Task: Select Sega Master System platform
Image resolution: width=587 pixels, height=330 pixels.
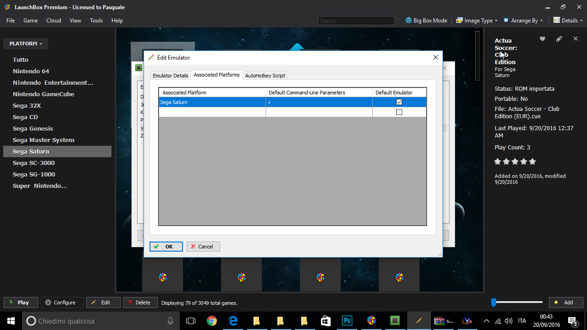Action: point(57,140)
